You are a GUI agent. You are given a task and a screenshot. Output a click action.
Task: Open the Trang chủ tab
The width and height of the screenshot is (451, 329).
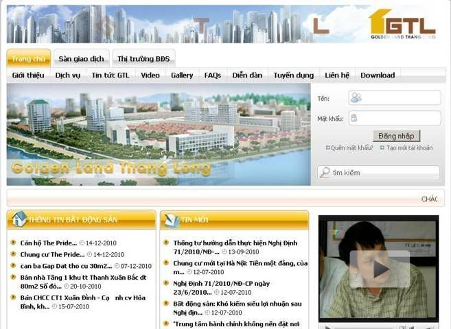pos(28,58)
